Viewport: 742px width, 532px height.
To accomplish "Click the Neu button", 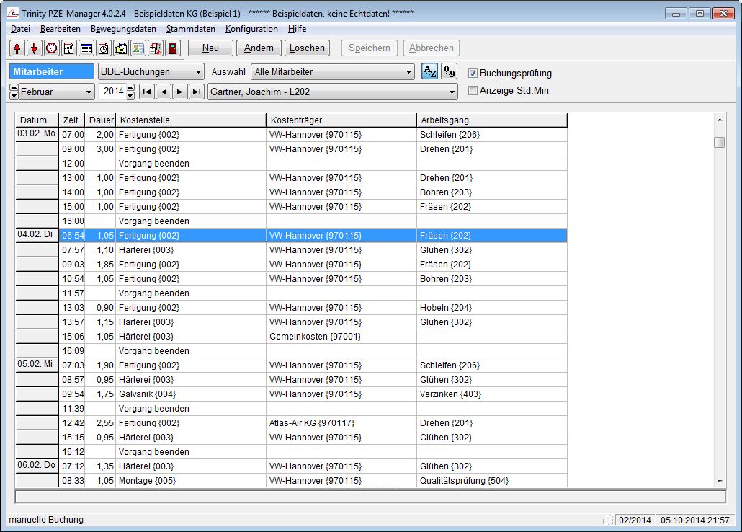I will (210, 48).
